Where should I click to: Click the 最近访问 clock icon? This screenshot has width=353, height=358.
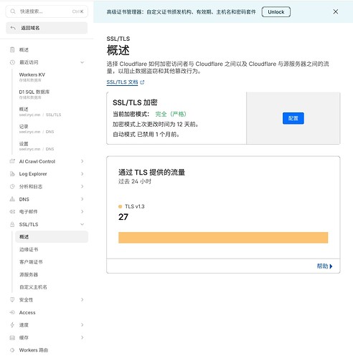(x=12, y=62)
